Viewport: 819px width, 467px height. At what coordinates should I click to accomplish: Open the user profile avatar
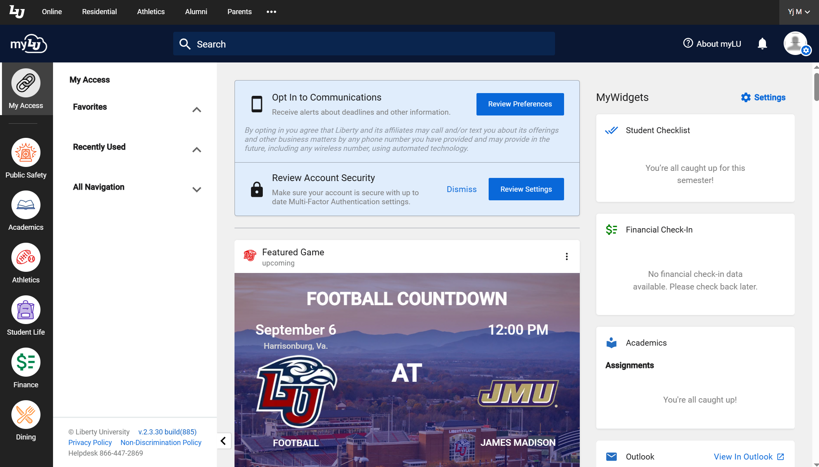pyautogui.click(x=796, y=43)
